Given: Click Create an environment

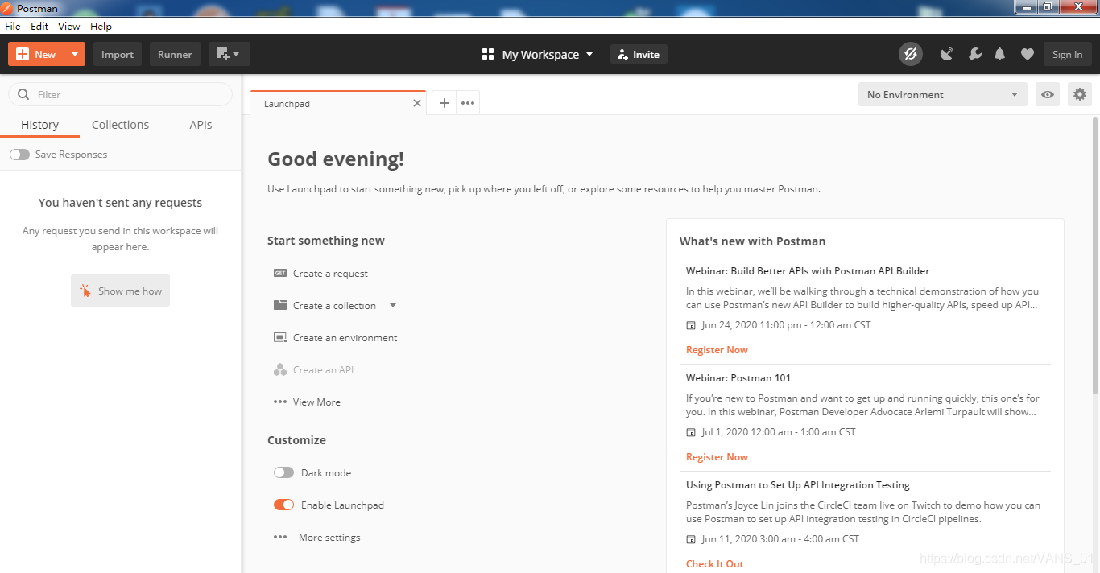Looking at the screenshot, I should 345,338.
